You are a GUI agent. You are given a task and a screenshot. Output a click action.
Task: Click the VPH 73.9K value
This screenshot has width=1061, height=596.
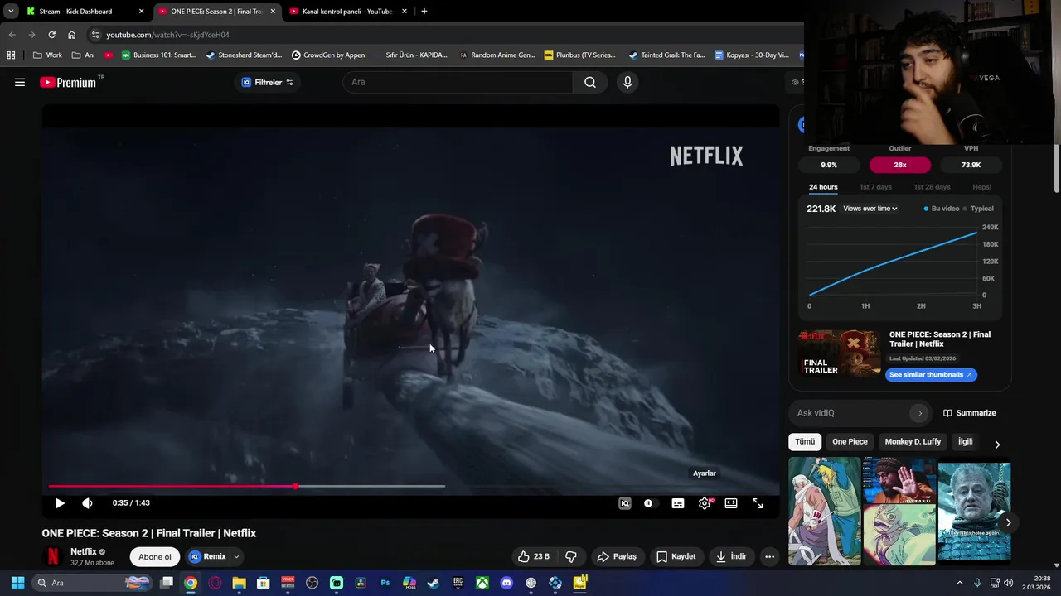point(971,165)
